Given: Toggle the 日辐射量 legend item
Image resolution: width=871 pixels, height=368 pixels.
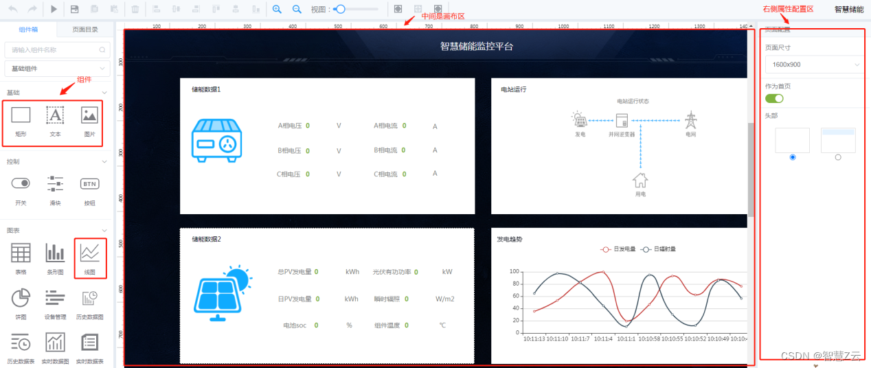Looking at the screenshot, I should 658,249.
